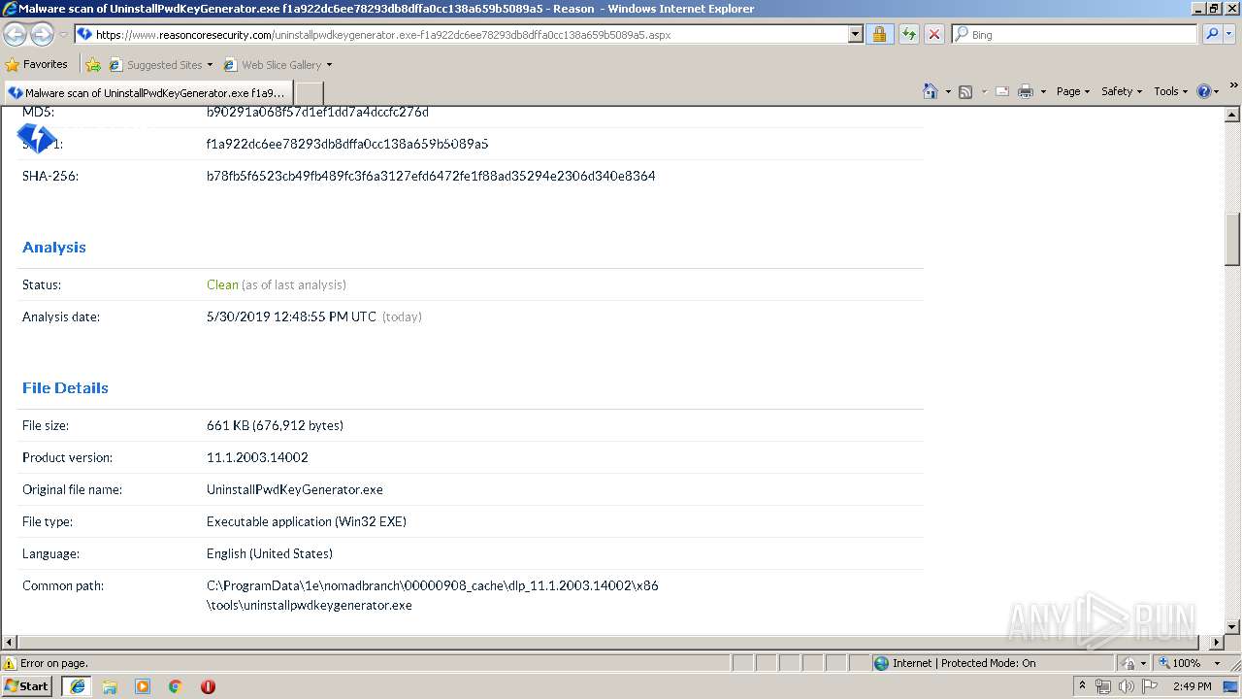Image resolution: width=1242 pixels, height=699 pixels.
Task: Click the 2:49 PM system clock
Action: pyautogui.click(x=1192, y=686)
